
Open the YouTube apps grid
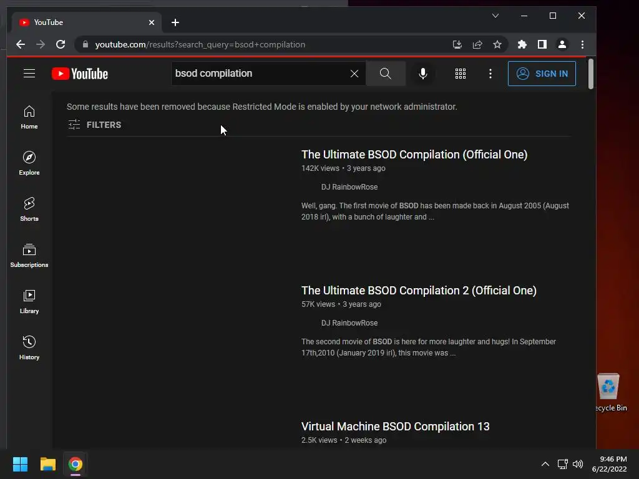pos(461,74)
